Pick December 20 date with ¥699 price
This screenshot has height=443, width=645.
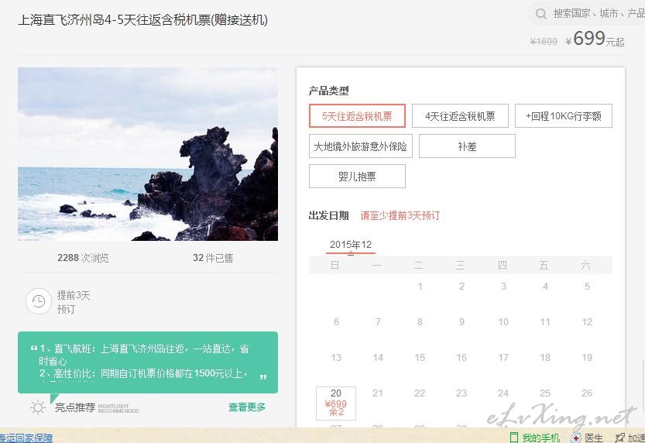point(336,403)
